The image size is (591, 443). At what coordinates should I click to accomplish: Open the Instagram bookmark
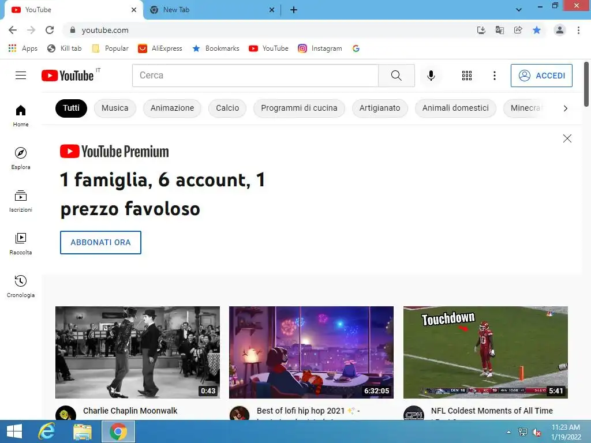click(x=320, y=48)
